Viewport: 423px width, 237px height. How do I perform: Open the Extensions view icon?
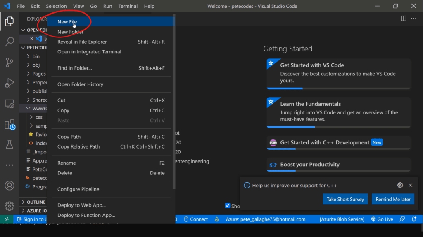(10, 125)
